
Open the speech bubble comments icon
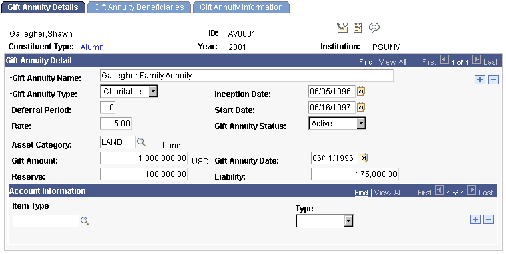click(374, 28)
